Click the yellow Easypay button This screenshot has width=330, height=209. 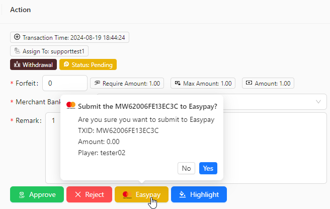[x=141, y=194]
